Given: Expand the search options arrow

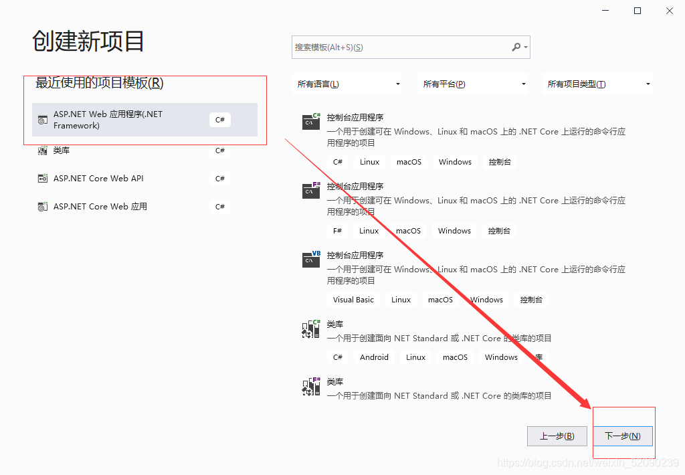Looking at the screenshot, I should pos(526,47).
